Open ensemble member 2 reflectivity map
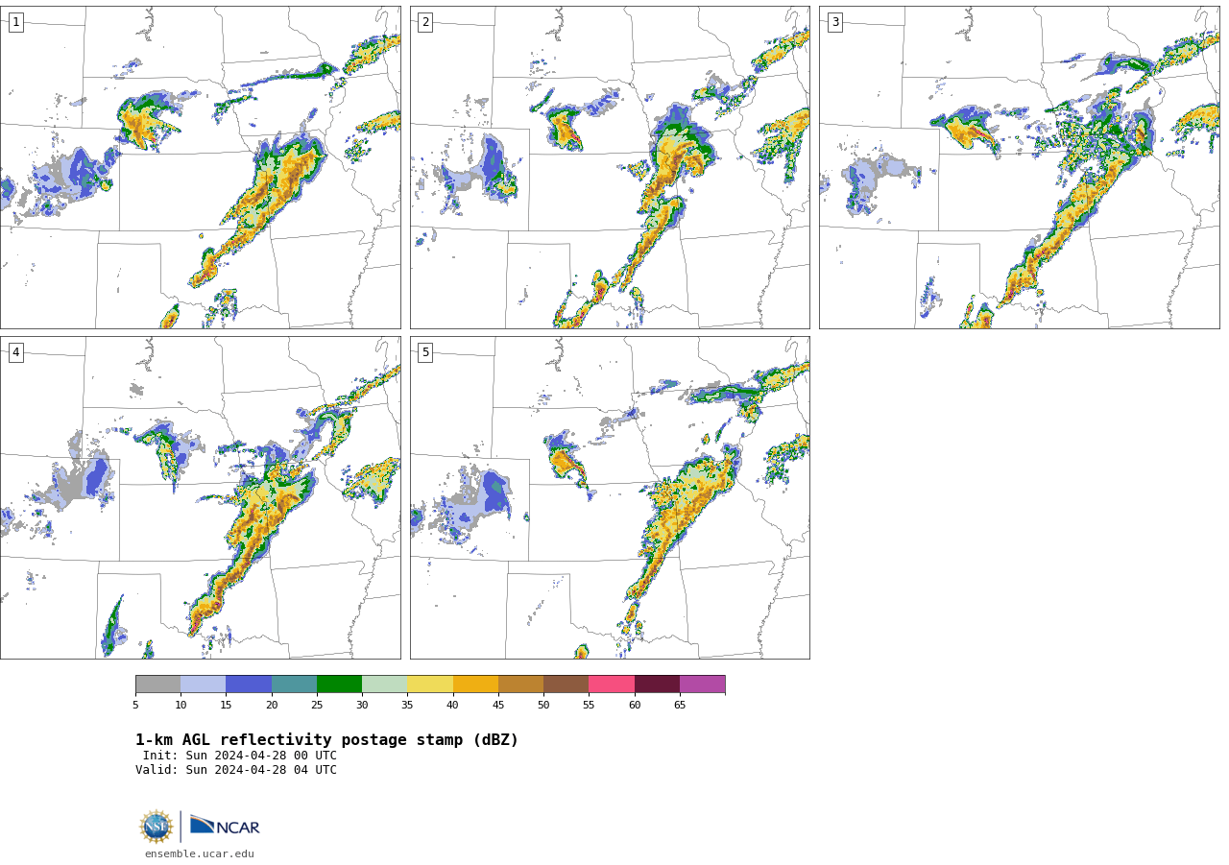Screen dimensions: 1229x865 click(610, 168)
